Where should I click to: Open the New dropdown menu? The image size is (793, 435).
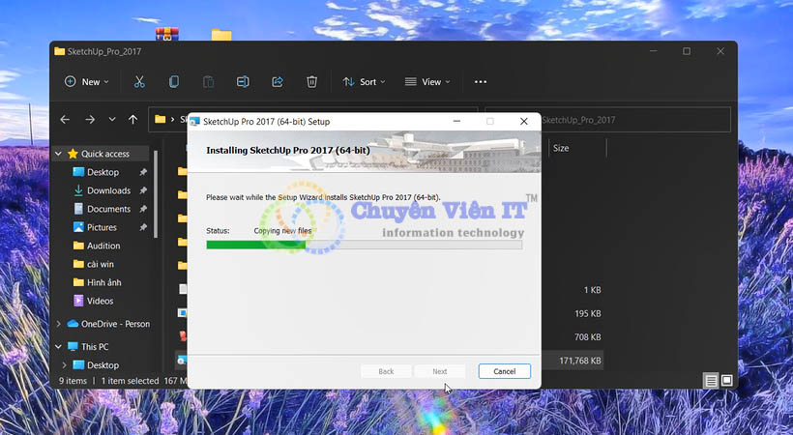click(86, 82)
